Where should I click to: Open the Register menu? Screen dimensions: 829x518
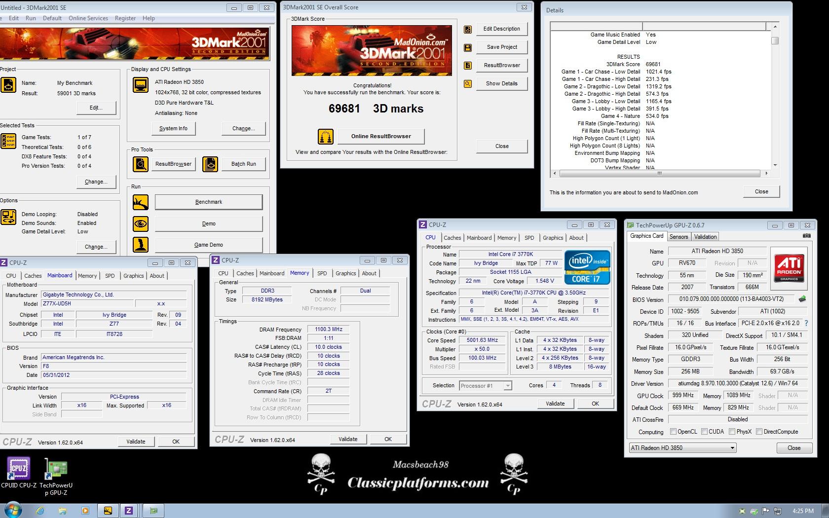pos(125,18)
